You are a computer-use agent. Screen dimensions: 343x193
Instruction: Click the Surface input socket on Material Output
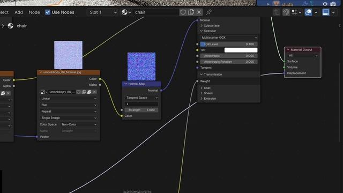(284, 61)
